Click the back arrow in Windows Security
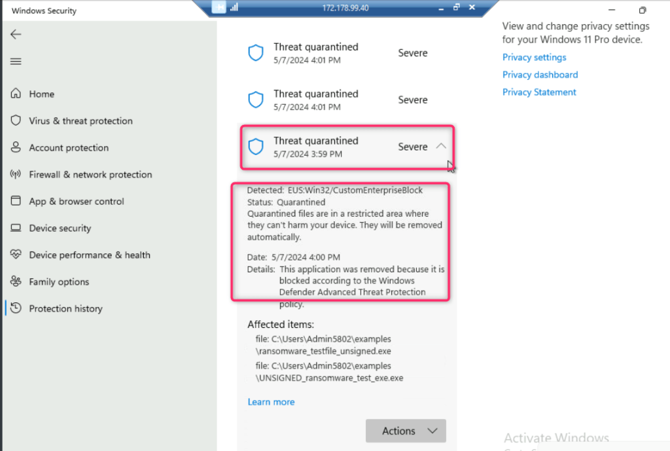 point(16,35)
